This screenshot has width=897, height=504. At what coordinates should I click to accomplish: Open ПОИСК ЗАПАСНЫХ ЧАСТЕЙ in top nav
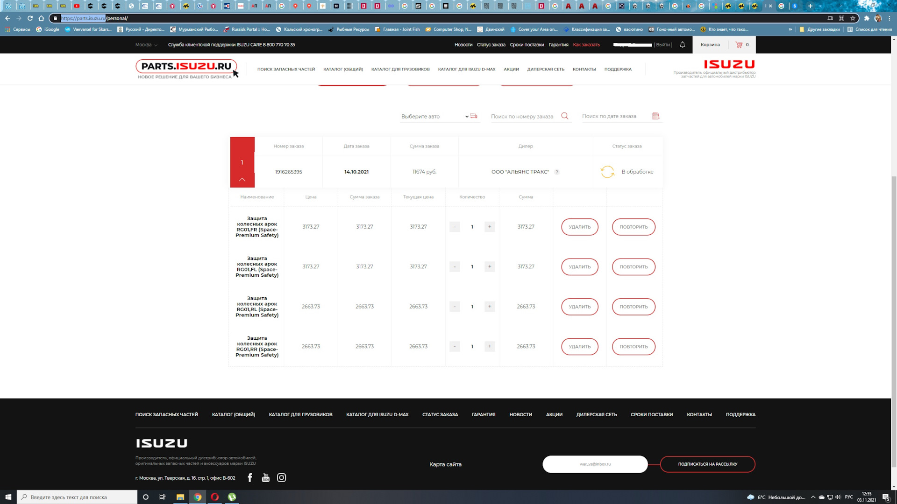coord(286,69)
